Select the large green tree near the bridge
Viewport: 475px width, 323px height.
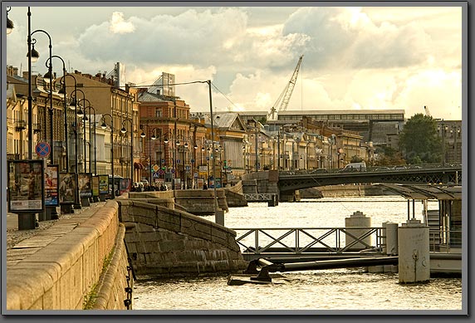tap(419, 139)
